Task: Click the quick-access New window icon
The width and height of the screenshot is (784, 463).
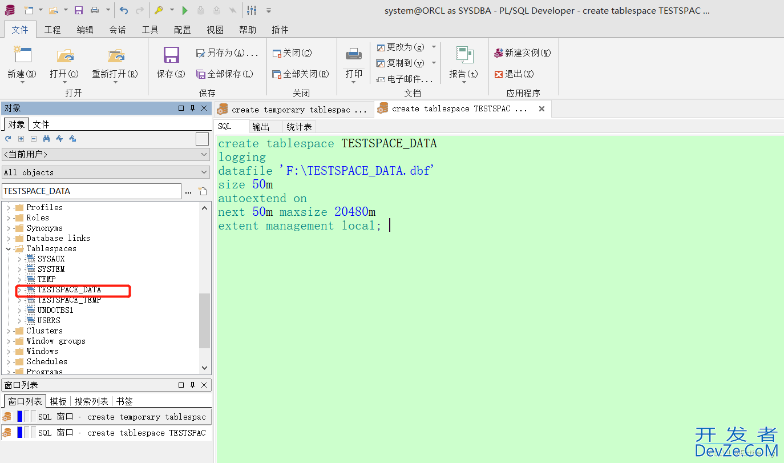Action: click(29, 10)
